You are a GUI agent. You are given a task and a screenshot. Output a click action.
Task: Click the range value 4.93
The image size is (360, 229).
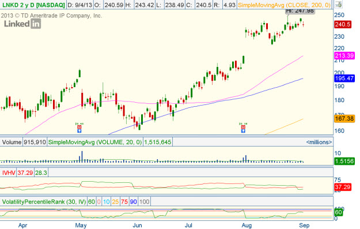point(229,5)
